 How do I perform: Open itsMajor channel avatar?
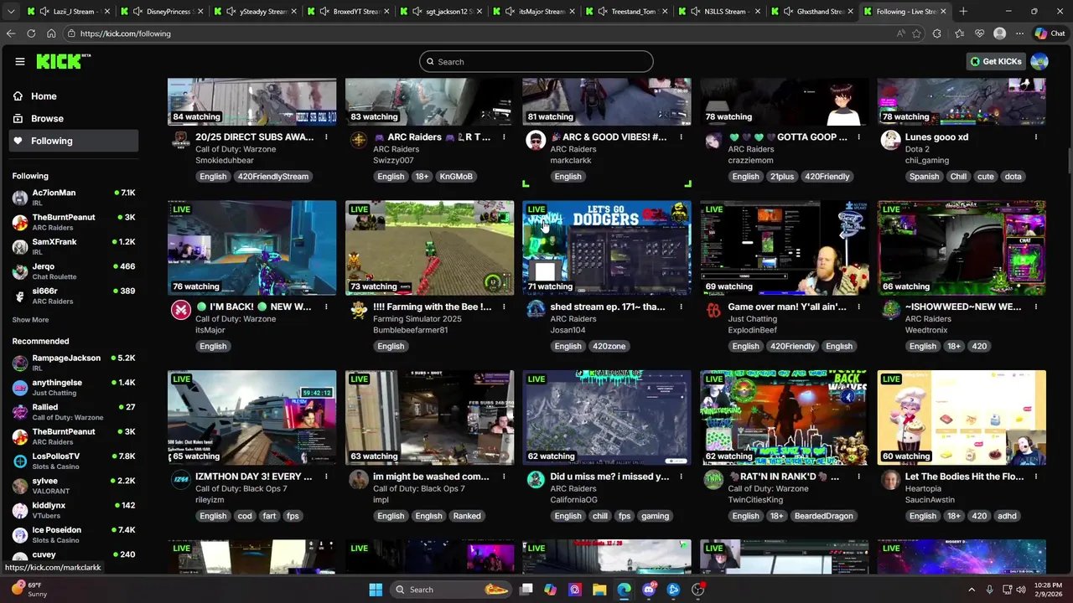point(181,310)
